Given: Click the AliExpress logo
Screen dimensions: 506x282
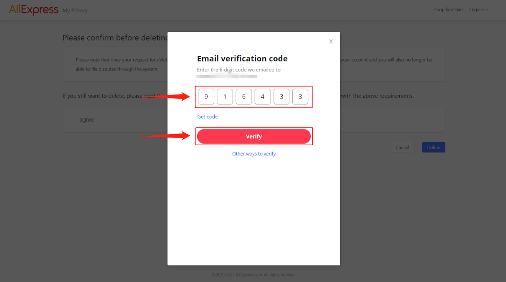Looking at the screenshot, I should click(x=34, y=9).
